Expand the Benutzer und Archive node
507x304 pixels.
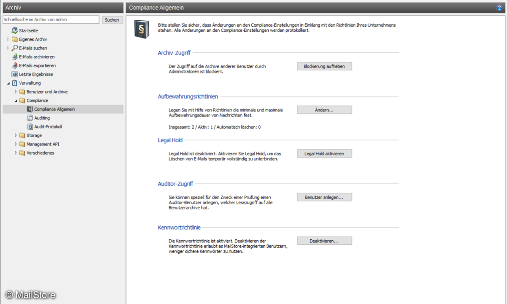16,92
